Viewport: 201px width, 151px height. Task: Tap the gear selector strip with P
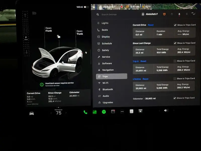[26, 34]
